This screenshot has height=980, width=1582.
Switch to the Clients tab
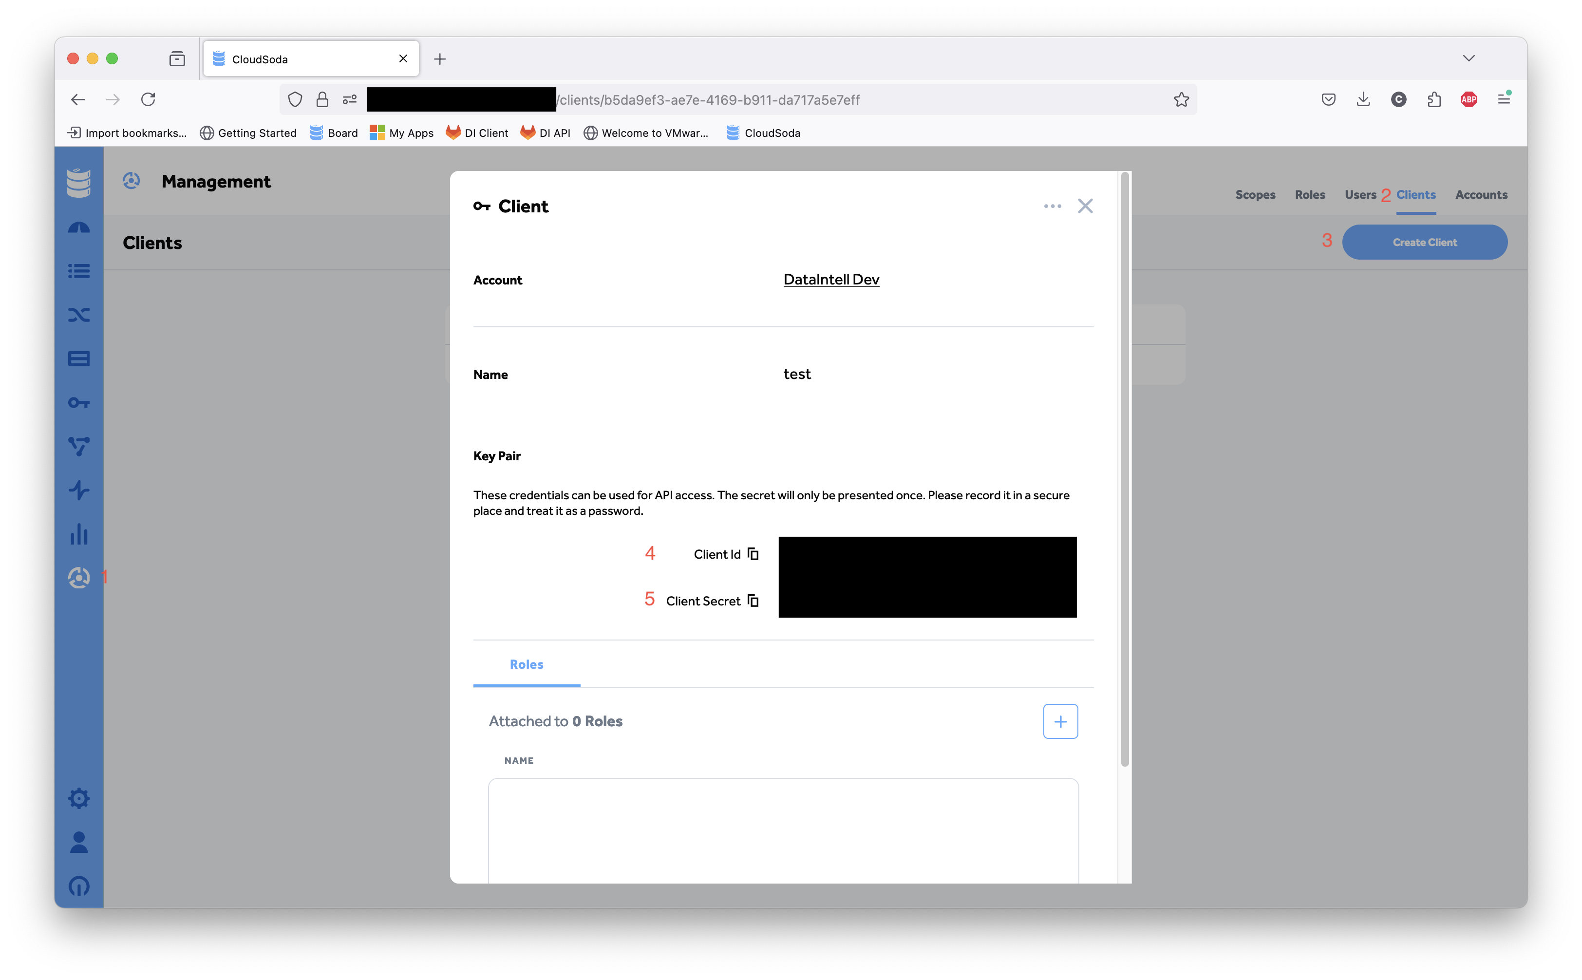coord(1415,194)
